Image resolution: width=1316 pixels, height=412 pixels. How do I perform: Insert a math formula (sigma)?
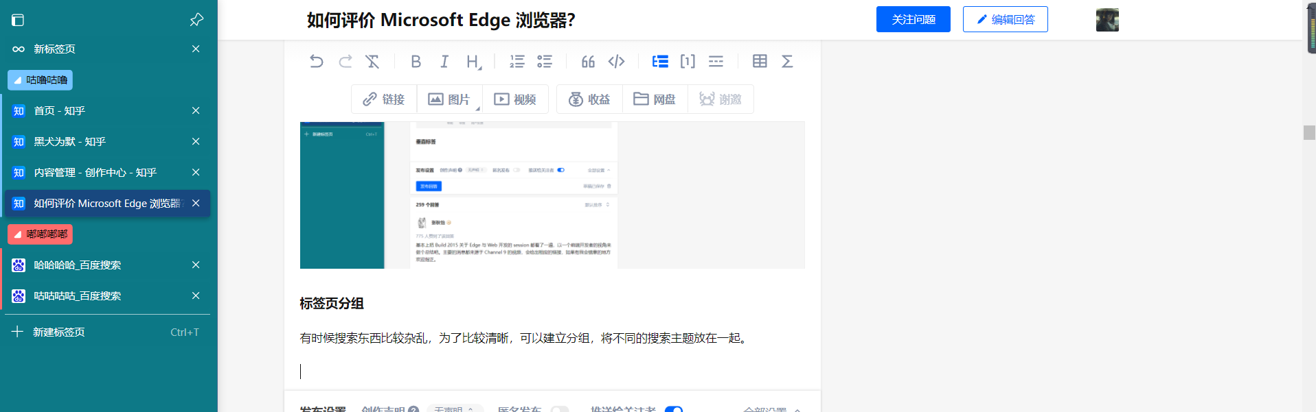click(787, 62)
